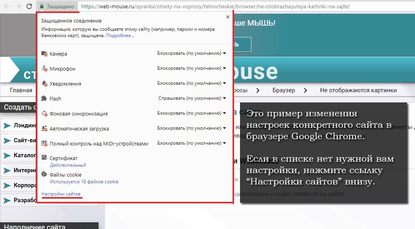Viewport: 415px width, 229px height.
Task: Open the Уведомления permission dropdown
Action: click(192, 83)
